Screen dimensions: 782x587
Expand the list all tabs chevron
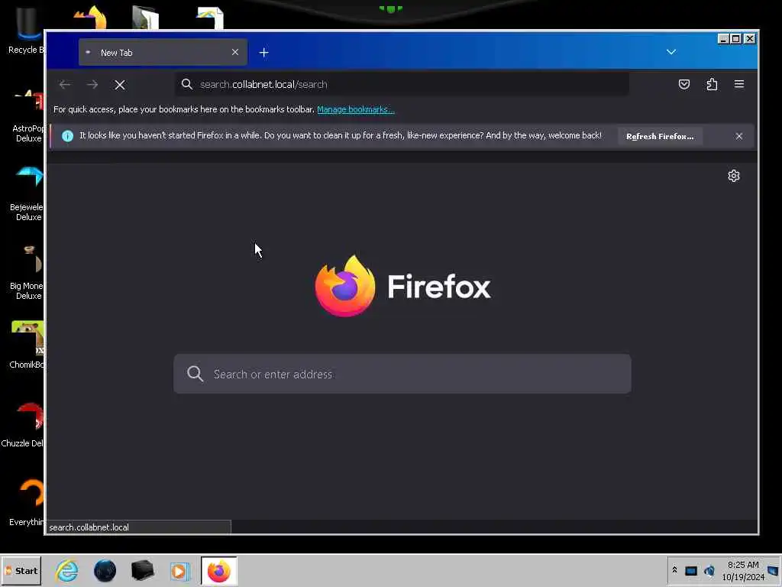tap(671, 52)
